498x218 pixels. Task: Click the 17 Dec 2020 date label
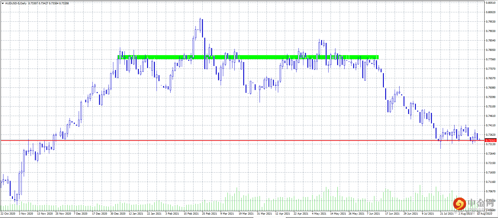(100, 214)
